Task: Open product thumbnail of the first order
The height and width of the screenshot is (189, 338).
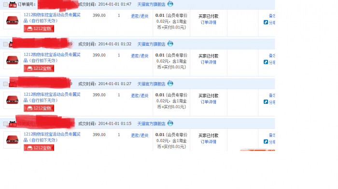Action: pyautogui.click(x=12, y=21)
